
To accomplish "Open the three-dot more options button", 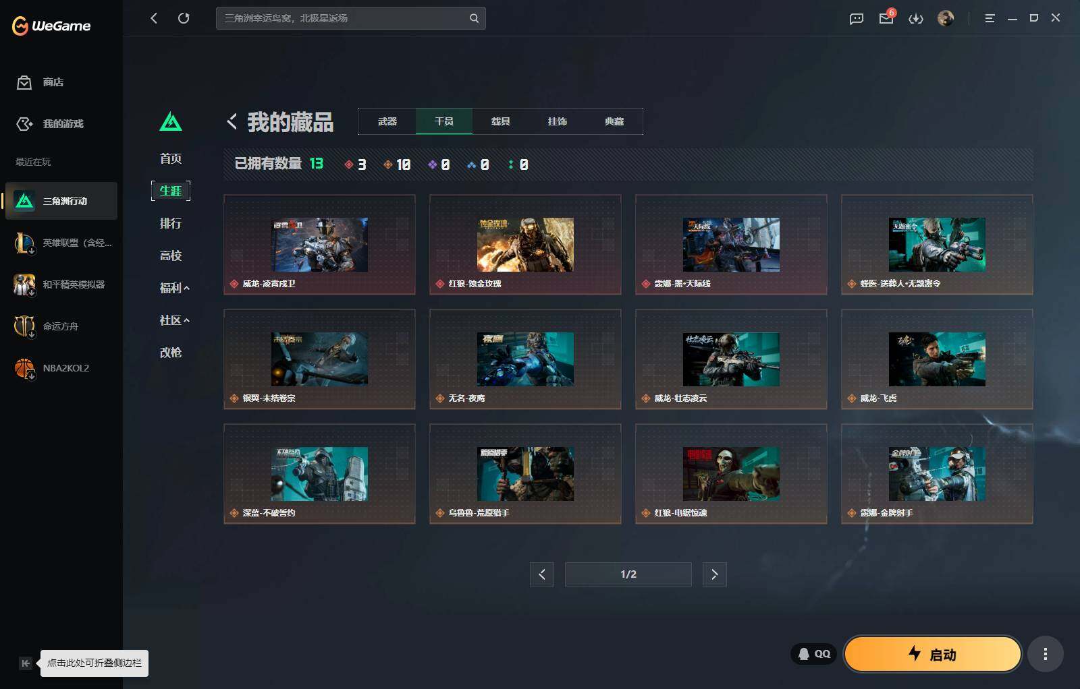I will point(1046,654).
